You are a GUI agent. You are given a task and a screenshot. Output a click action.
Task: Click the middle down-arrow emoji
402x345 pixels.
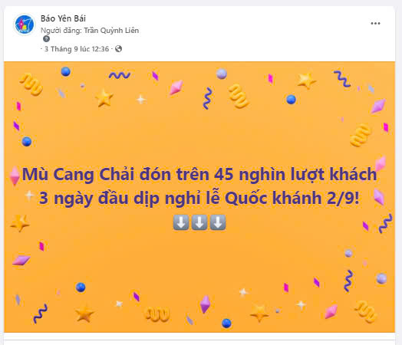coord(199,222)
